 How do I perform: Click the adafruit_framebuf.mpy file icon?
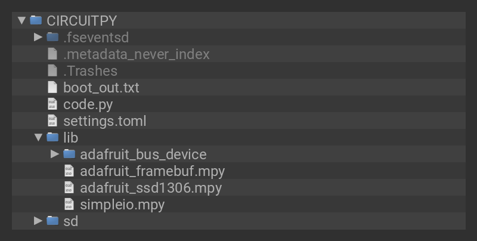[69, 171]
